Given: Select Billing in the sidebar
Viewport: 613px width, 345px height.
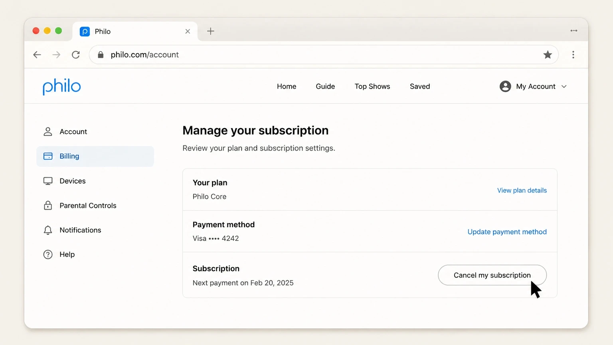Looking at the screenshot, I should pos(95,156).
